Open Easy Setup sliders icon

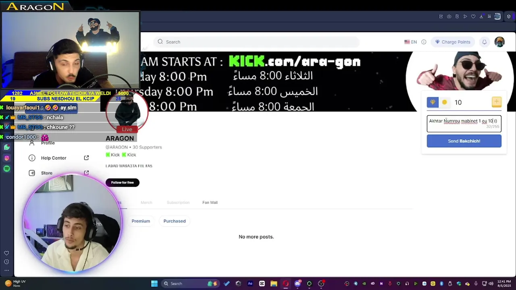coord(489,17)
